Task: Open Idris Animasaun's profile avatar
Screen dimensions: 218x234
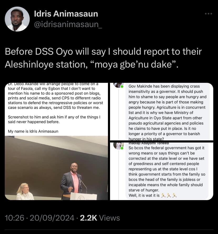Action: (17, 19)
